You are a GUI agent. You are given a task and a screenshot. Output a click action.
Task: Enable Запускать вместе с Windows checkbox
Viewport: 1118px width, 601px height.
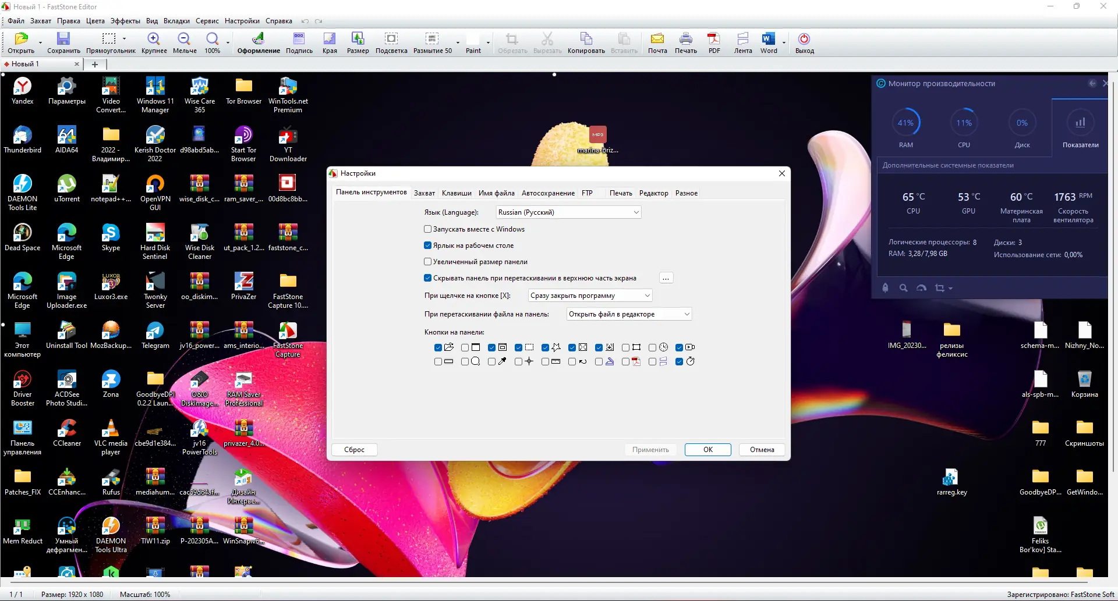[428, 229]
